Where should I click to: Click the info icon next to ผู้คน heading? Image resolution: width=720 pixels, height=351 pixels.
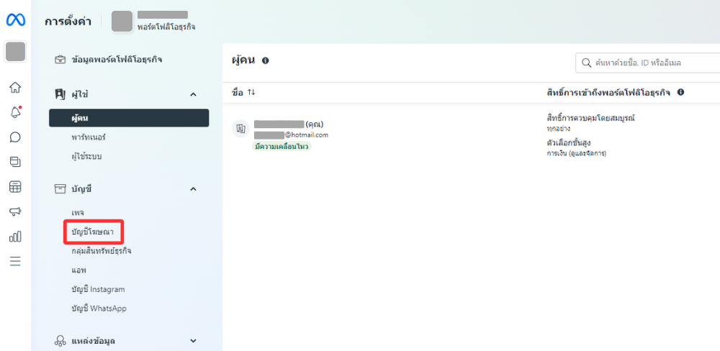coord(265,60)
